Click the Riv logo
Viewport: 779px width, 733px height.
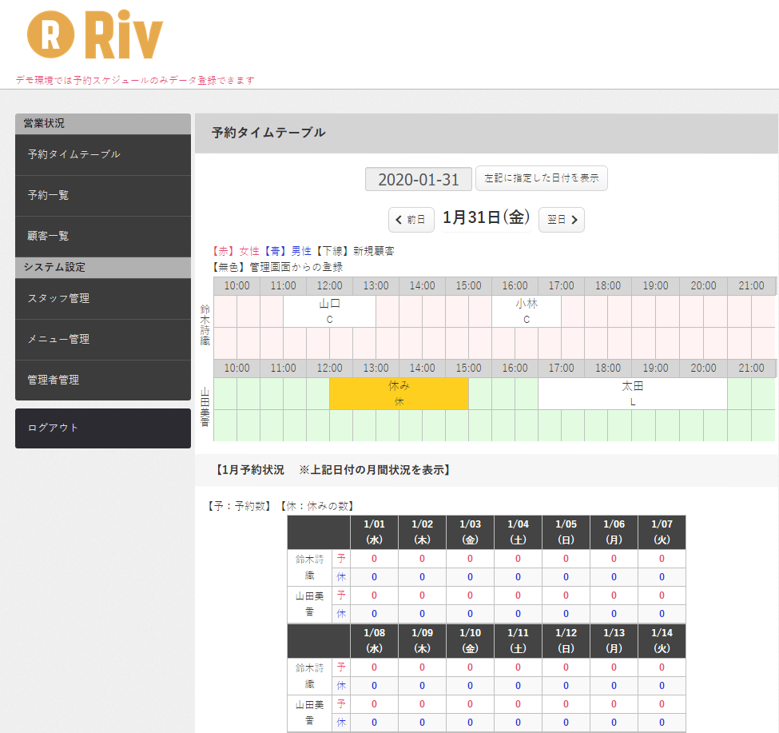coord(95,35)
